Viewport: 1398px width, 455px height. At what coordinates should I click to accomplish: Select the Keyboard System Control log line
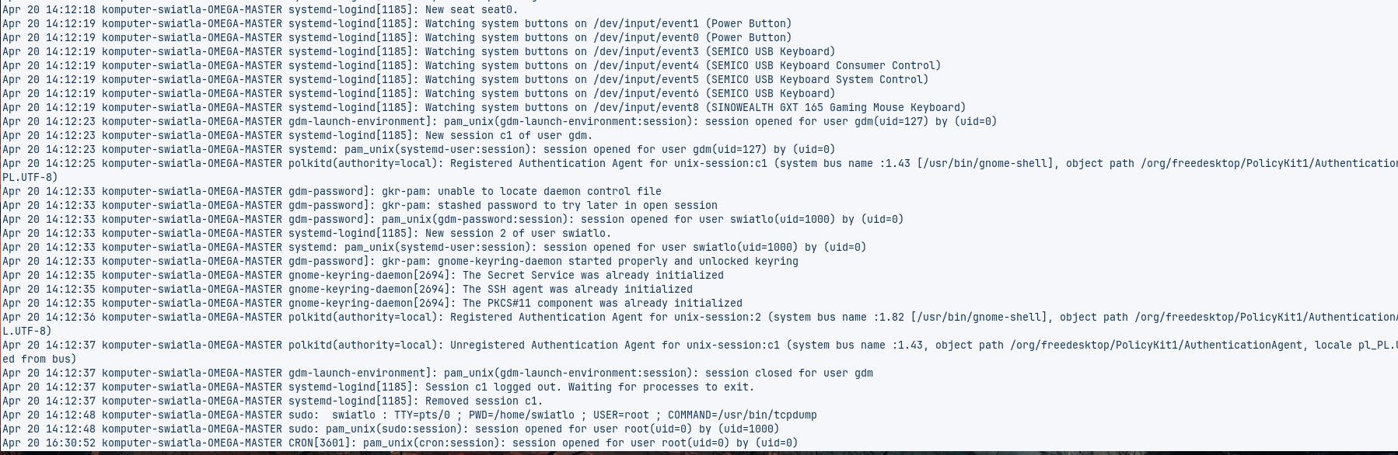point(676,80)
